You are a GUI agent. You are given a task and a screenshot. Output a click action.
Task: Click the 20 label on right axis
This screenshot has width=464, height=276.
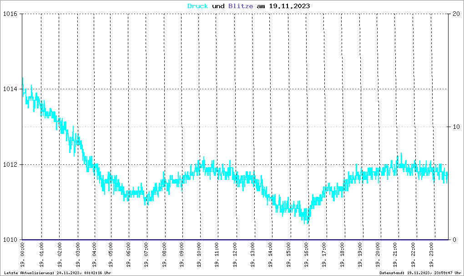point(456,14)
